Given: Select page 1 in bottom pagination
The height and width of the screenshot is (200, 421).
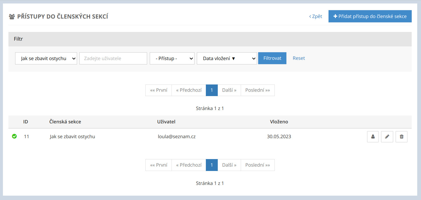Looking at the screenshot, I should coord(212,165).
